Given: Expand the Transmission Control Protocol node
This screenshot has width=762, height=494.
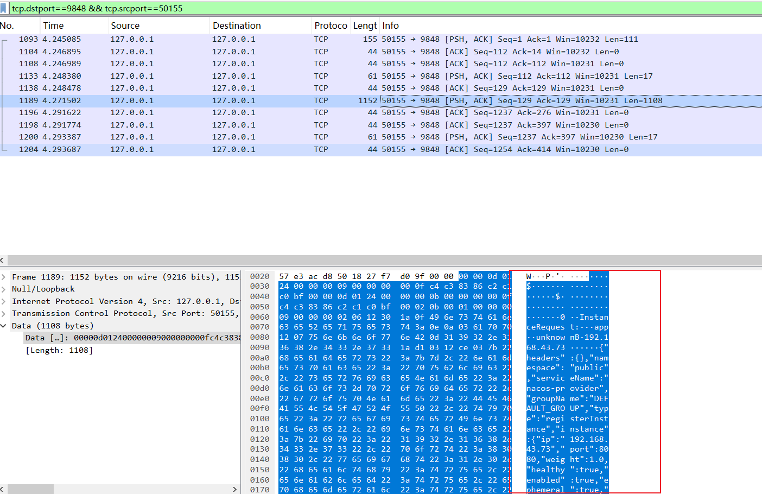Looking at the screenshot, I should pyautogui.click(x=4, y=314).
